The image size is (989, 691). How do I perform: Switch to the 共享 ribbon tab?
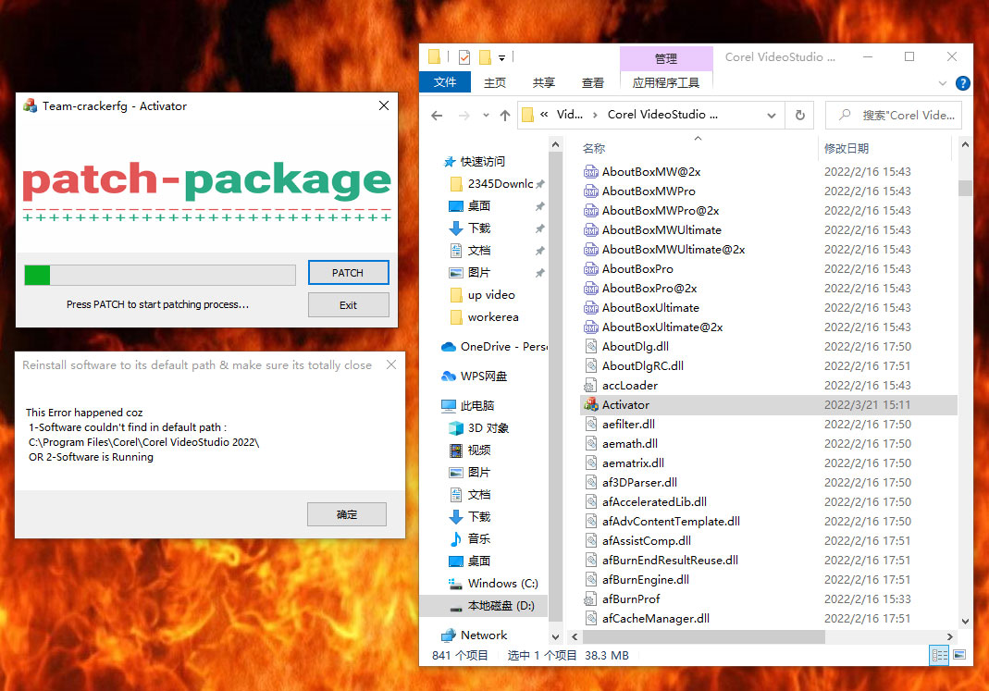[x=543, y=82]
